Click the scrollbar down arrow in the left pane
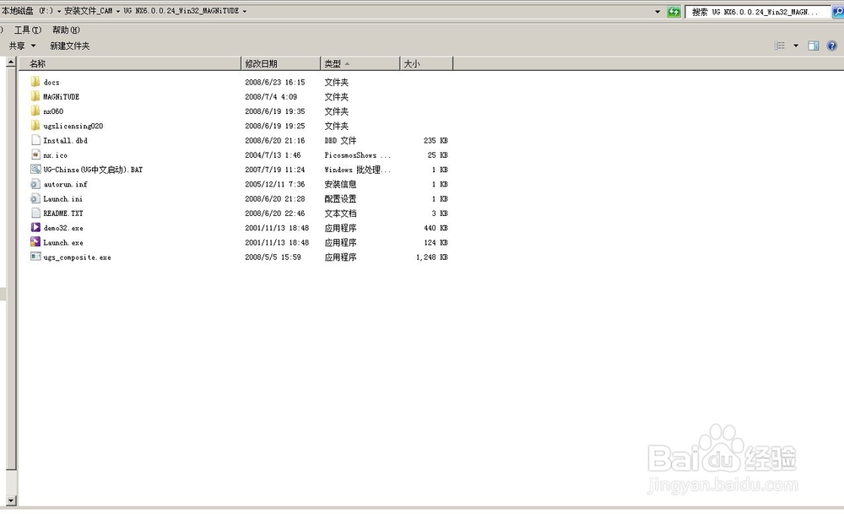 pos(11,500)
